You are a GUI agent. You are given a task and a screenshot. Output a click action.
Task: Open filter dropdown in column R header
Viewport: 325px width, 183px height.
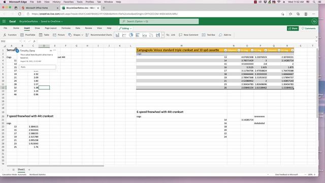(x=292, y=50)
